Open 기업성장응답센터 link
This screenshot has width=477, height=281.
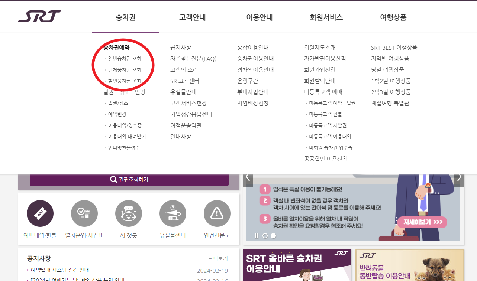(191, 114)
